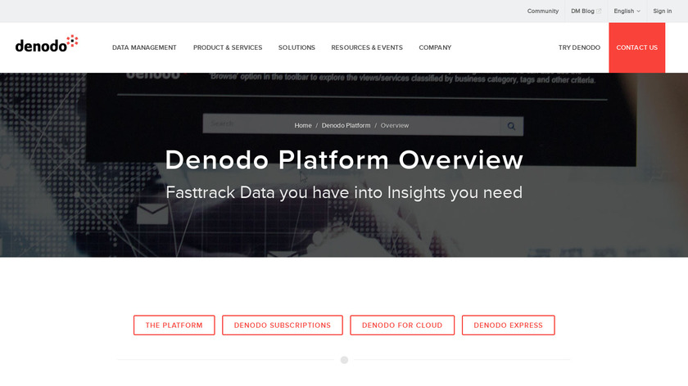Click the Fasttrack Data tagline text
This screenshot has height=386, width=688.
(344, 193)
